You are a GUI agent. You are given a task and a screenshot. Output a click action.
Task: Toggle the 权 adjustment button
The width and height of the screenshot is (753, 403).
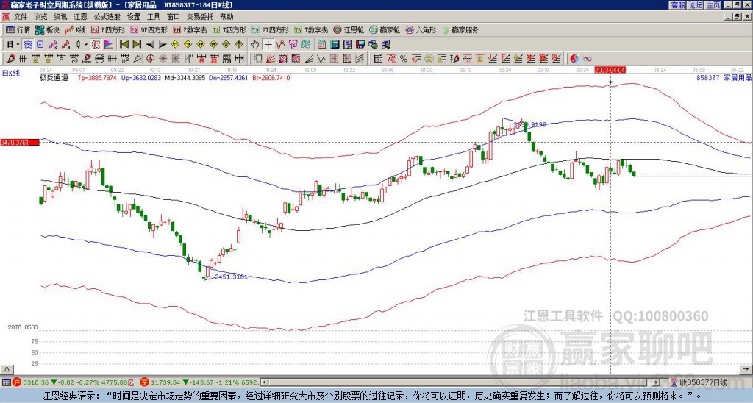[96, 45]
